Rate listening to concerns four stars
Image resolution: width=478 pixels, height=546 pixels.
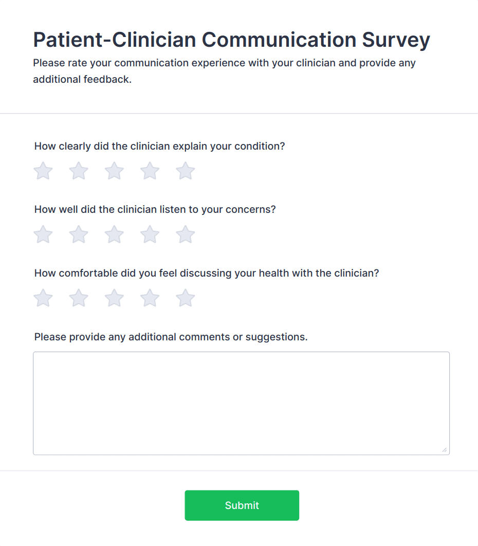pos(150,235)
